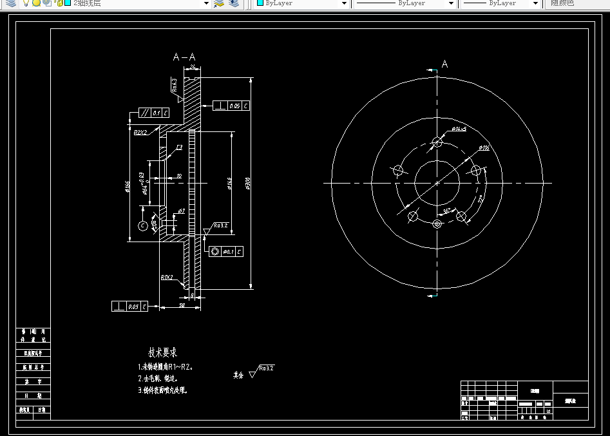Select the 56 dimension at section bottom

pyautogui.click(x=182, y=305)
